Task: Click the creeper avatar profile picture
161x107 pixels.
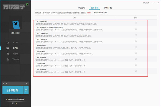Action: tap(16, 25)
